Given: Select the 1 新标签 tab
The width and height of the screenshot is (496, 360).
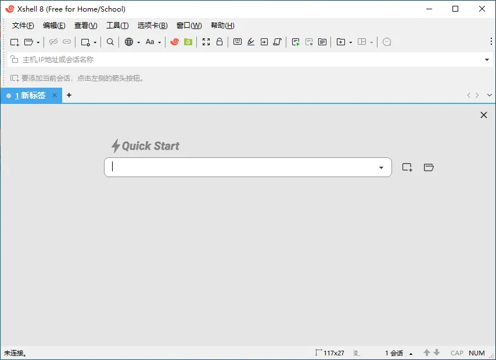Looking at the screenshot, I should (29, 95).
